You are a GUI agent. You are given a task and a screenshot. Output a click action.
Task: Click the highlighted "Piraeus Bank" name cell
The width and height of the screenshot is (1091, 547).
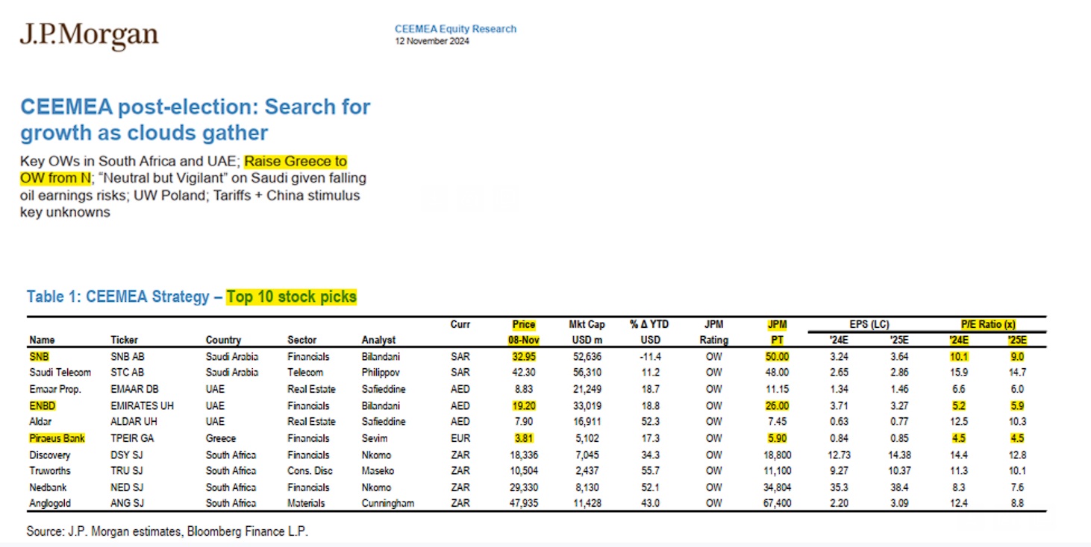pos(57,438)
